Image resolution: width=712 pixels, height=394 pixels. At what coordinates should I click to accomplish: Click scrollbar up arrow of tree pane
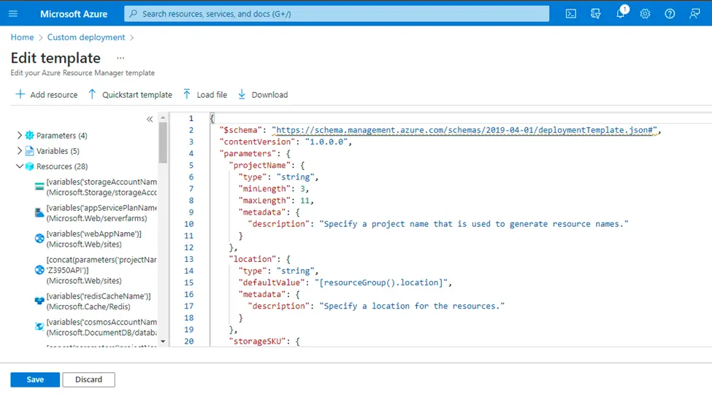pyautogui.click(x=163, y=117)
